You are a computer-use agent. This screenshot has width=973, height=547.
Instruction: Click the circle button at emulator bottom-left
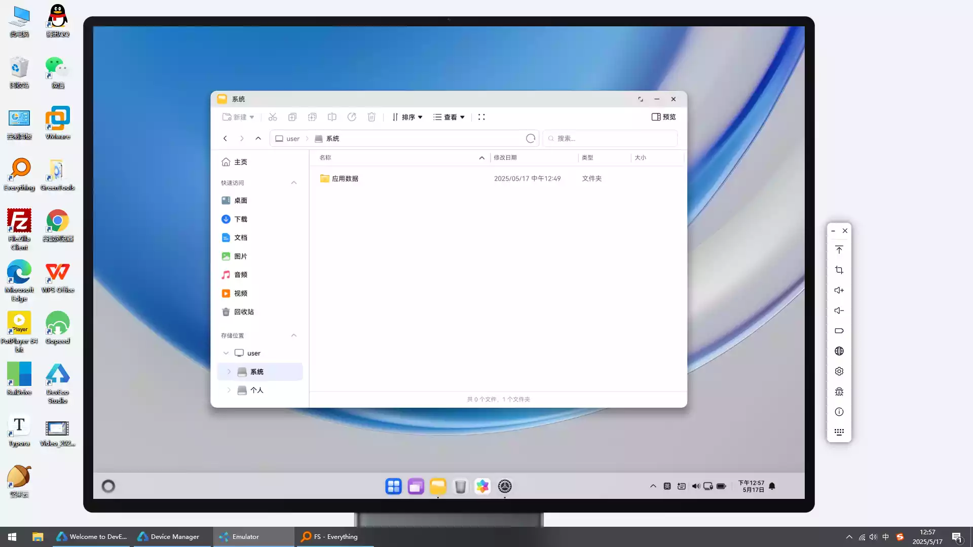(x=108, y=486)
